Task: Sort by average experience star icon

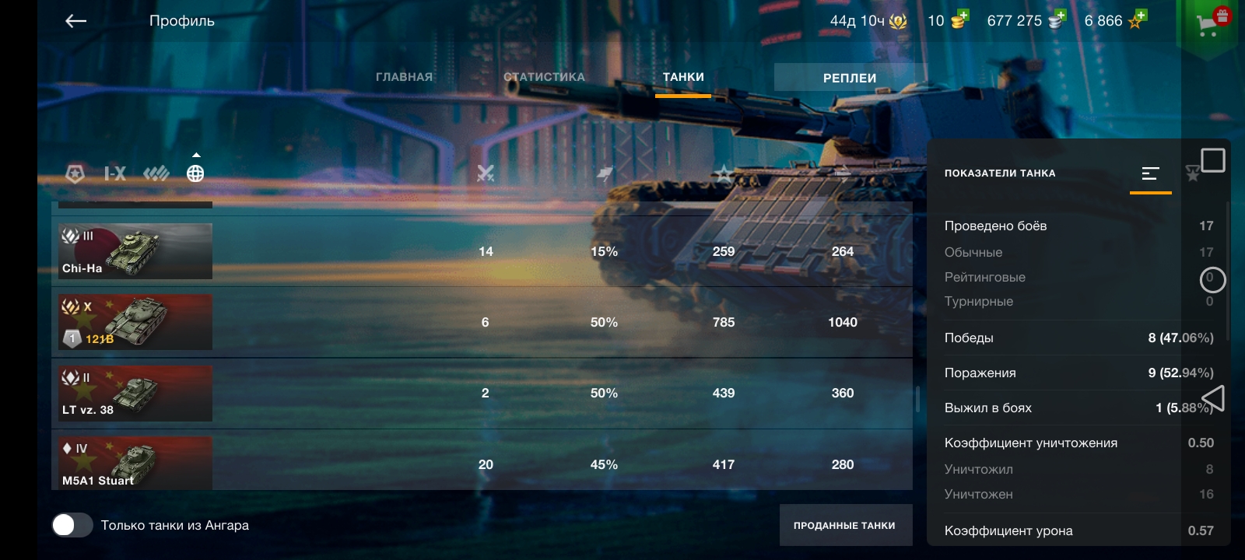Action: (x=724, y=173)
